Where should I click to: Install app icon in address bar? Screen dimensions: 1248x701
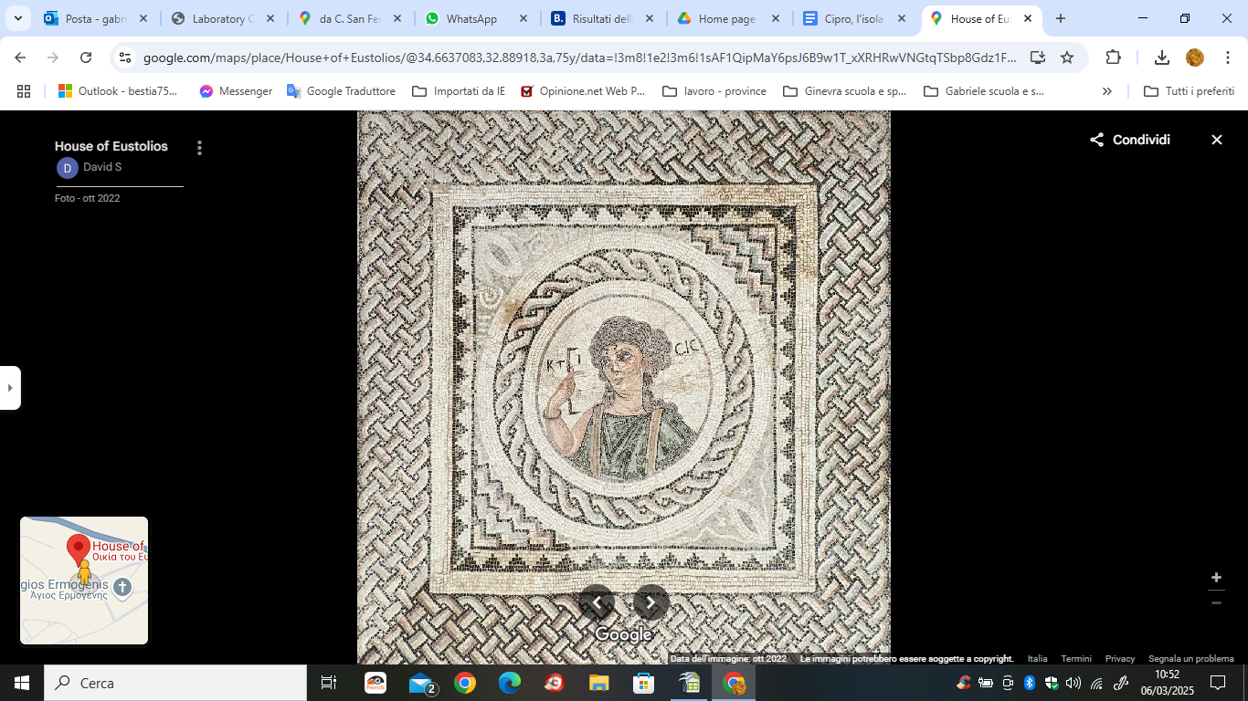1037,58
